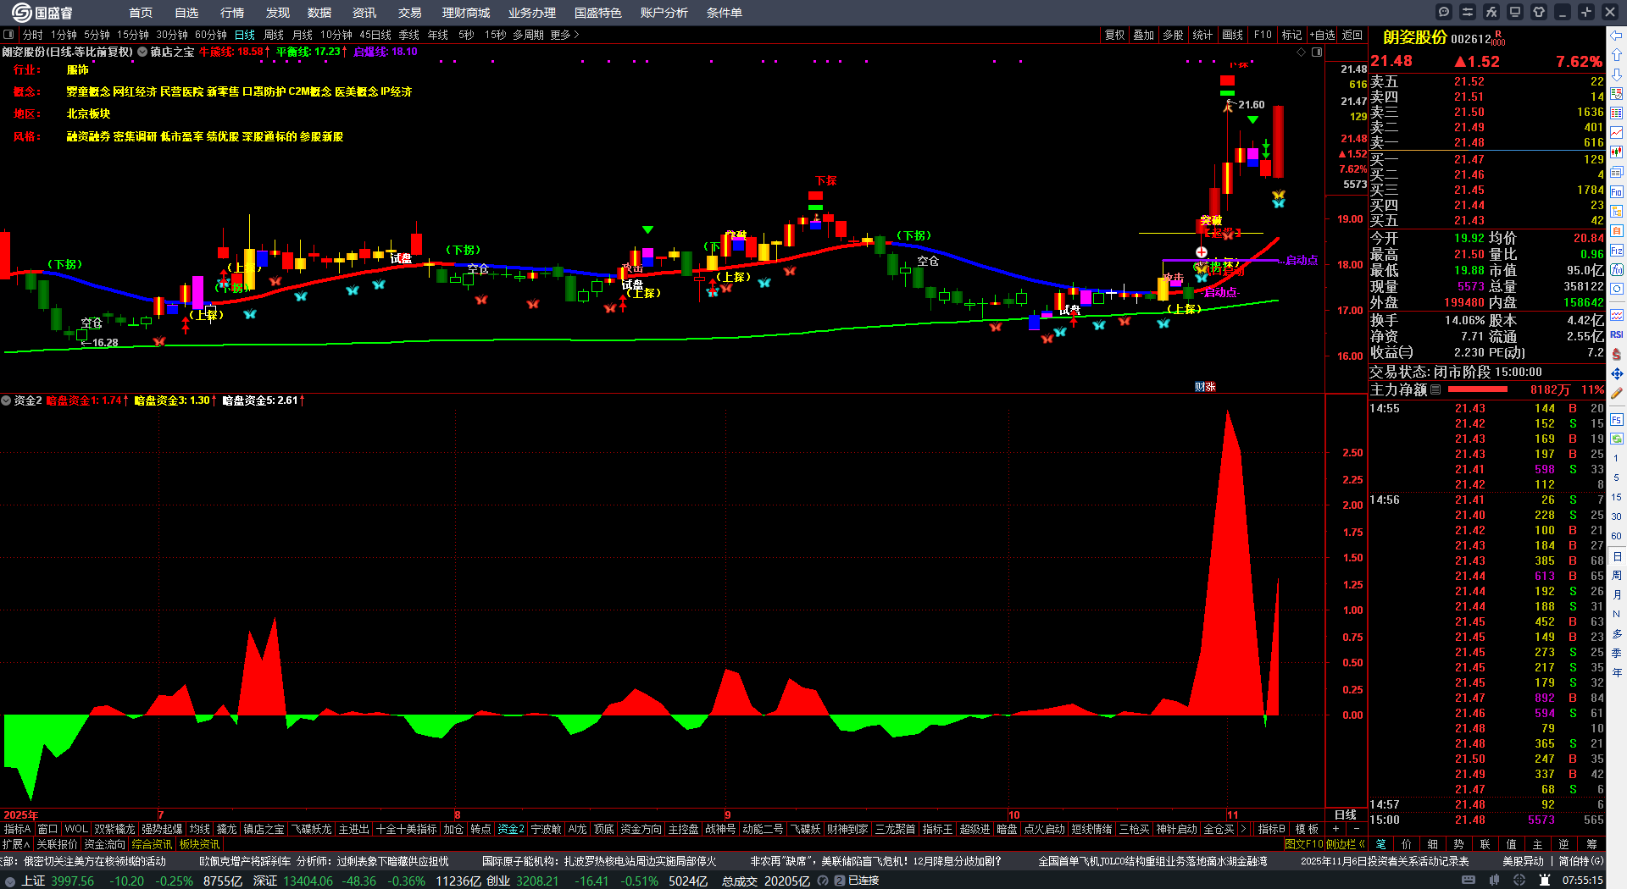The height and width of the screenshot is (889, 1627).
Task: Click the 上证 index value in status bar
Action: point(72,881)
